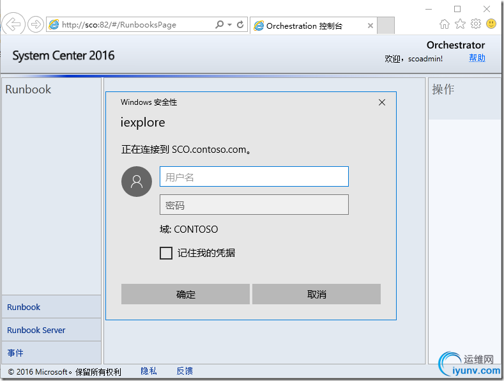Open Favorites star icon
Viewport: 504px width, 381px height.
tap(461, 24)
